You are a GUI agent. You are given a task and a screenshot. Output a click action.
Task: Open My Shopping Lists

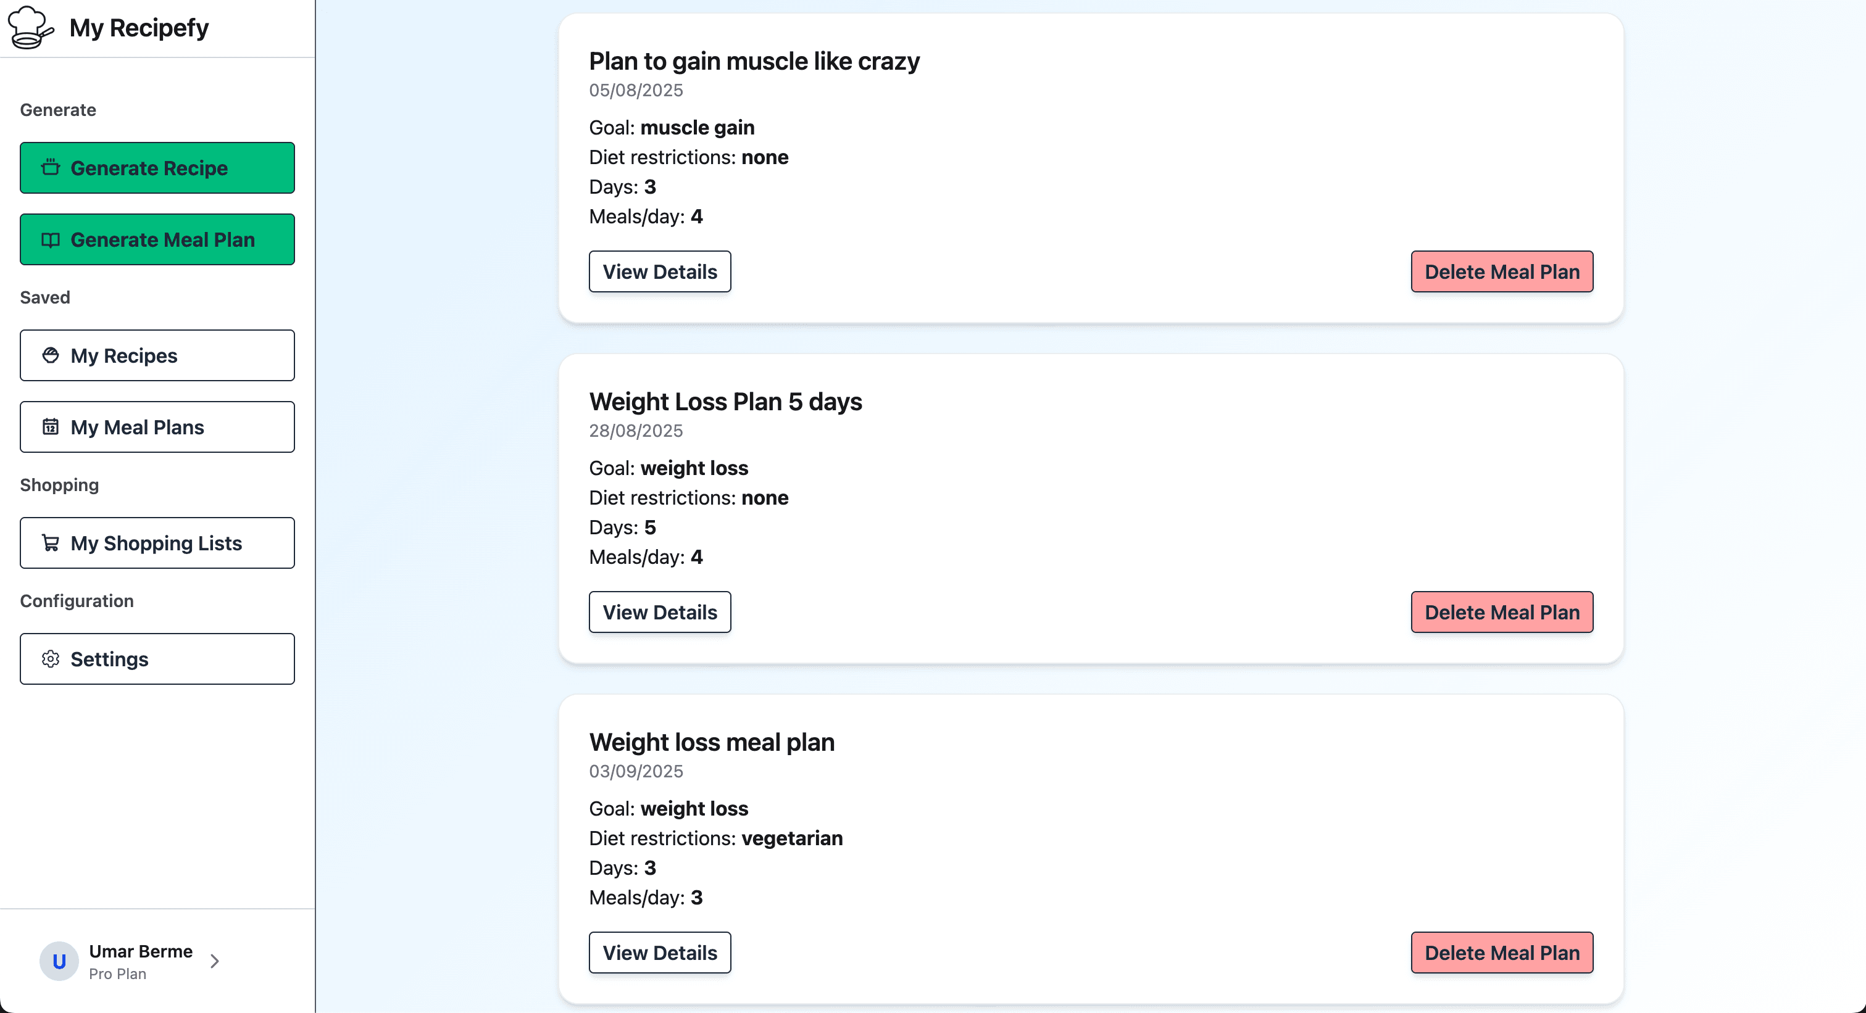pyautogui.click(x=157, y=543)
